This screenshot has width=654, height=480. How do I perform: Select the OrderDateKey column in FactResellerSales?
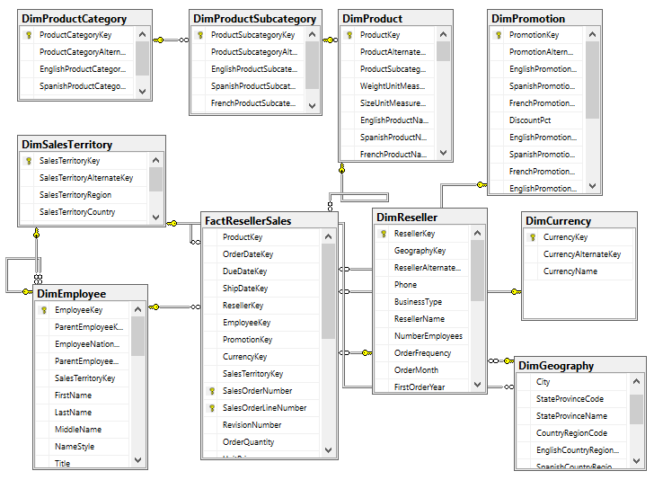pyautogui.click(x=261, y=254)
